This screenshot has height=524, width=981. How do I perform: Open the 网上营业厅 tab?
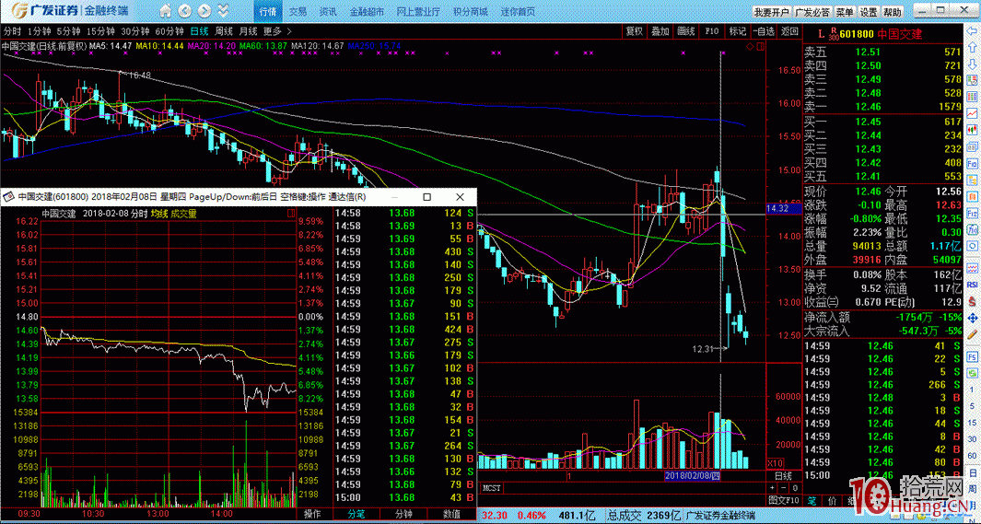pos(418,11)
